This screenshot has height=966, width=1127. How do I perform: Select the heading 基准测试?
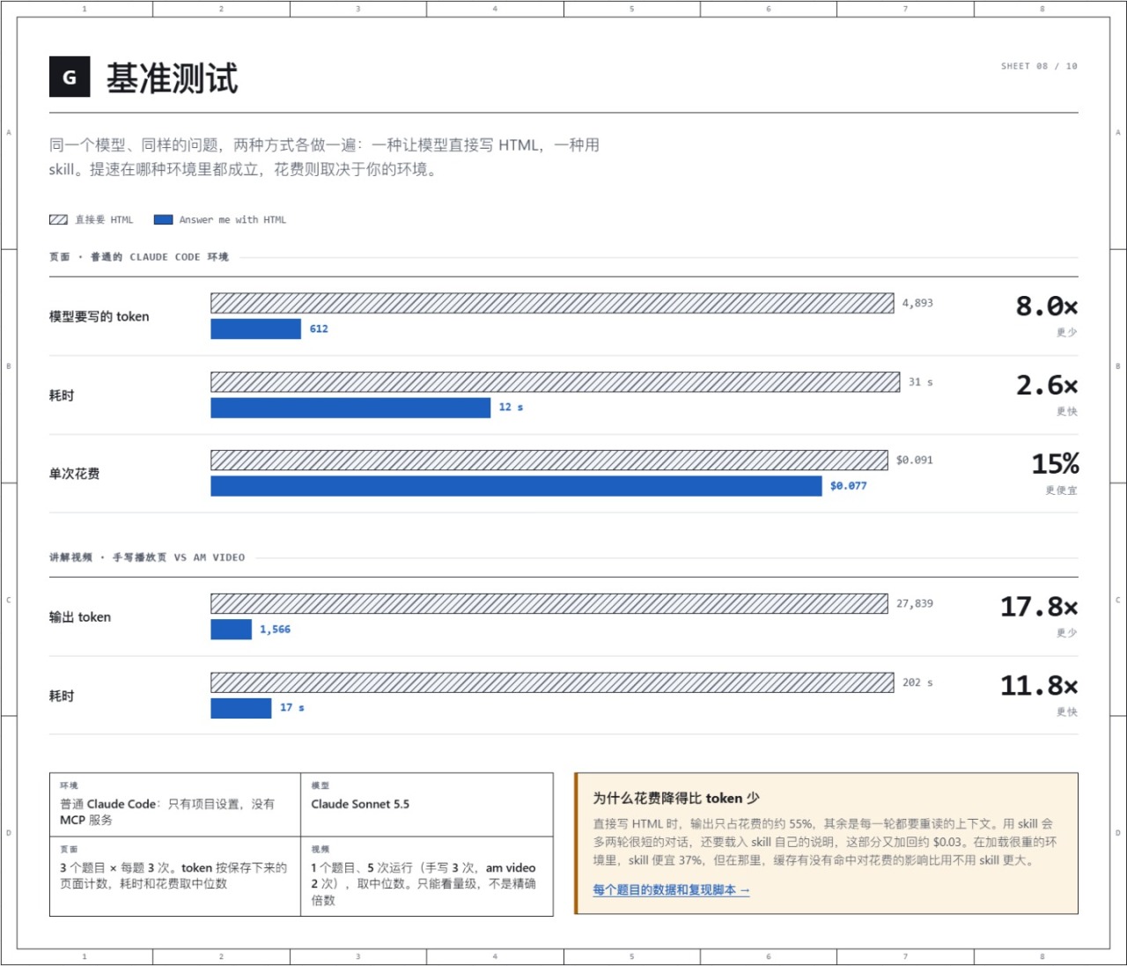(x=173, y=78)
